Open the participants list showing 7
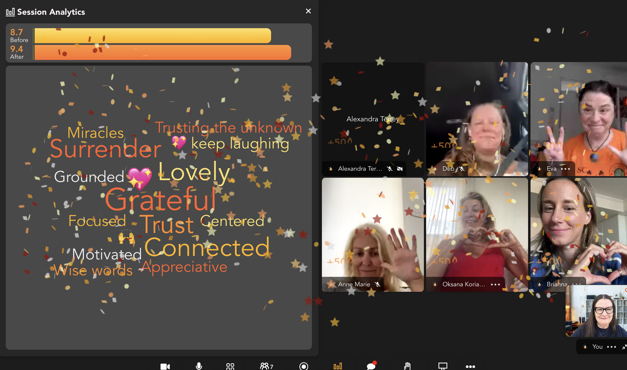Viewport: 627px width, 370px height. tap(266, 366)
